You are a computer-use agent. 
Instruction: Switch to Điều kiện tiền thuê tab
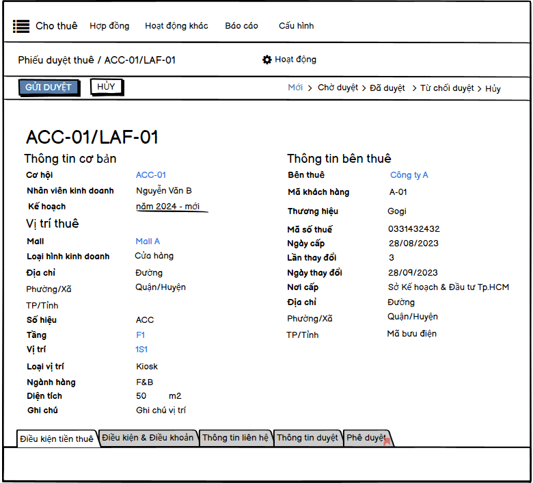(x=57, y=439)
